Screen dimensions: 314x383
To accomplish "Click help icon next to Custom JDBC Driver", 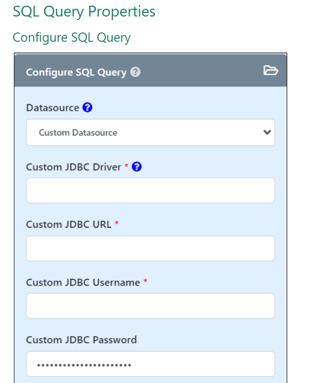I will click(x=136, y=166).
